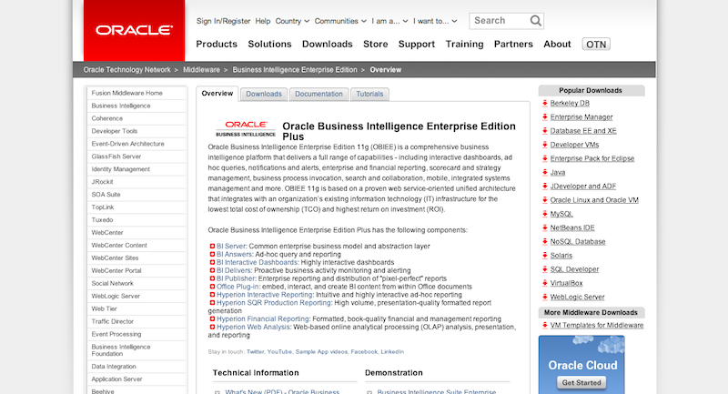This screenshot has width=728, height=394.
Task: Open Fusion Middleware Home sidebar link
Action: pos(126,93)
